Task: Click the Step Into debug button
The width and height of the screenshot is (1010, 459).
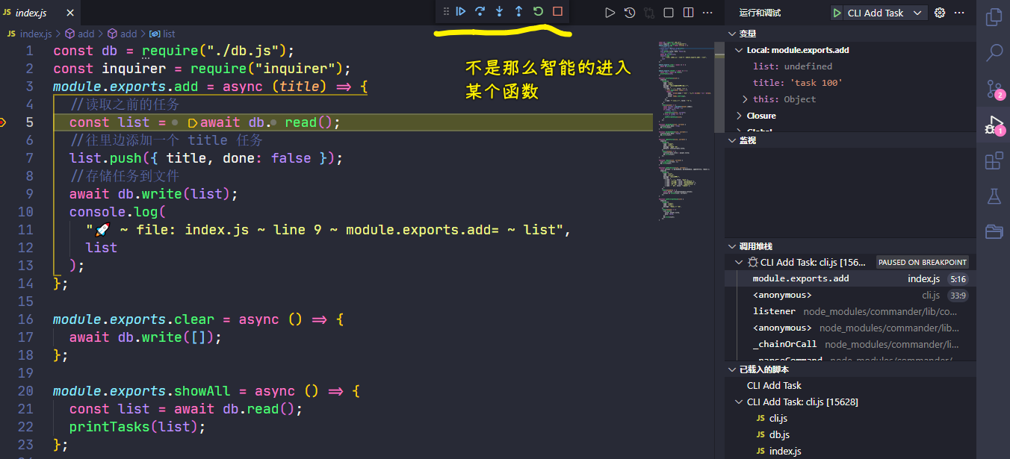Action: 500,11
